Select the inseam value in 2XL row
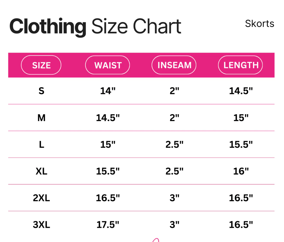The height and width of the screenshot is (242, 284). 174,198
